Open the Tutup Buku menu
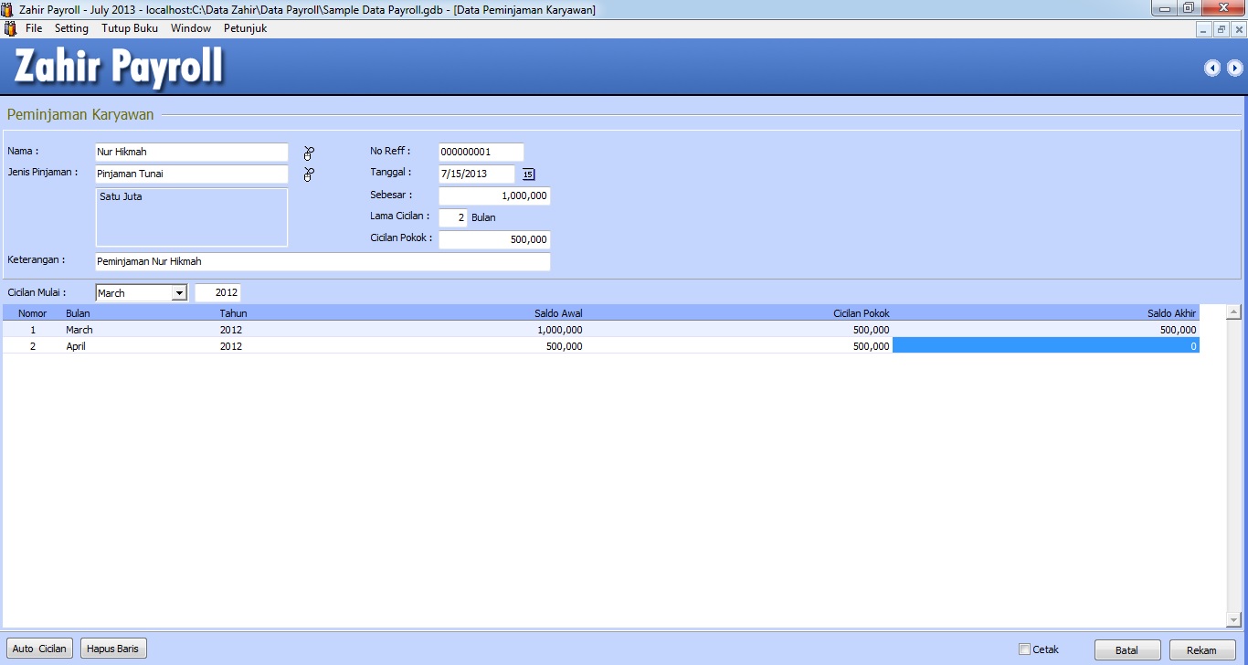The height and width of the screenshot is (665, 1248). click(x=130, y=28)
